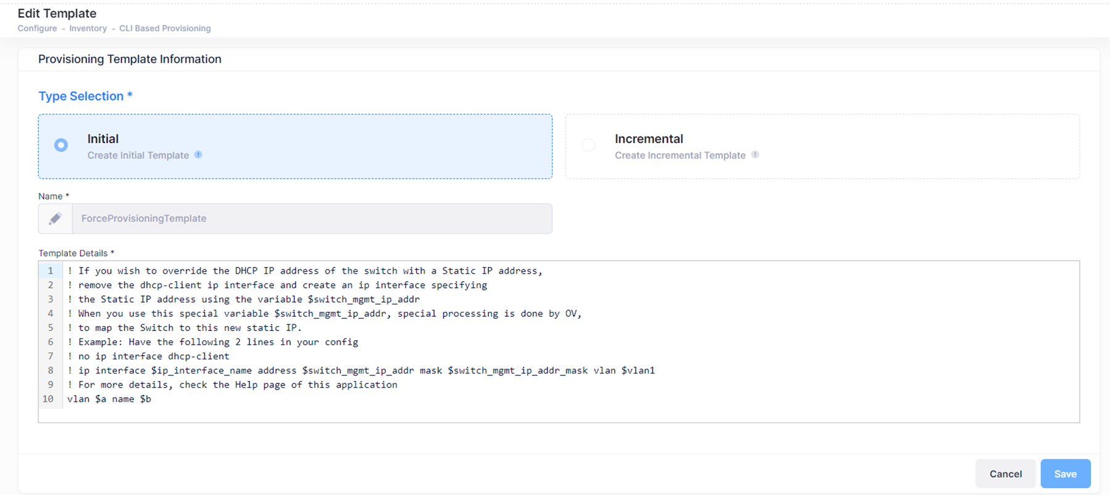This screenshot has width=1110, height=495.
Task: Click line number 5 in the gutter
Action: pos(51,328)
